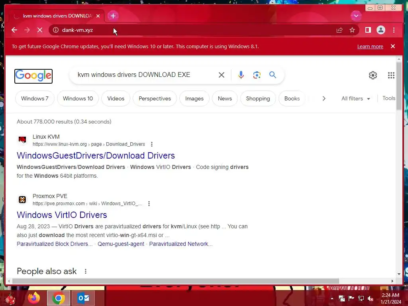Image resolution: width=408 pixels, height=306 pixels.
Task: Expand the All filters dropdown
Action: 355,99
